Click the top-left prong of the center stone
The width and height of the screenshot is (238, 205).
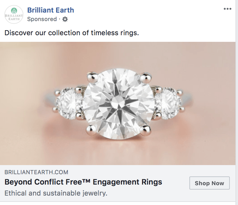click(x=92, y=77)
